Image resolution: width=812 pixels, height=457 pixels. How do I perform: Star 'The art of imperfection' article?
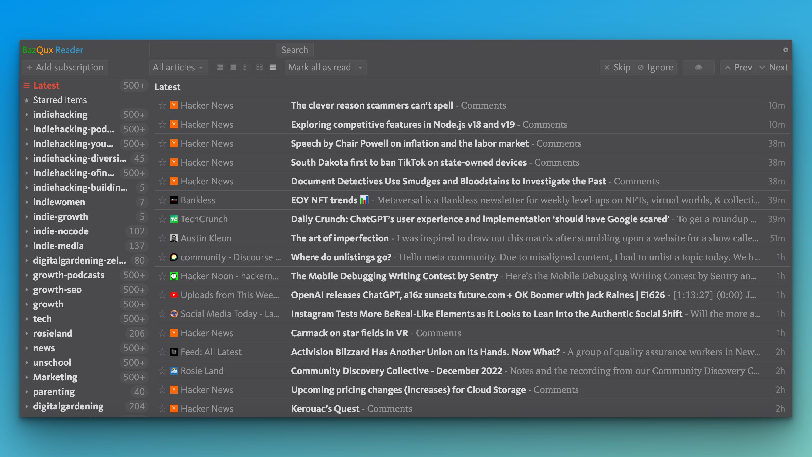(162, 238)
